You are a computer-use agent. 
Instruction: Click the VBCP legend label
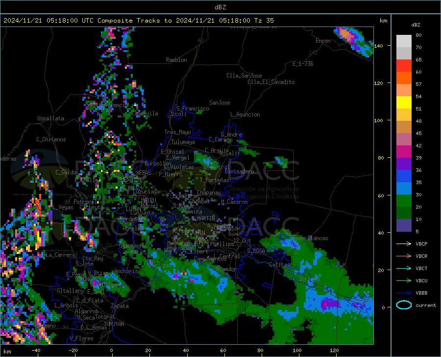421,244
